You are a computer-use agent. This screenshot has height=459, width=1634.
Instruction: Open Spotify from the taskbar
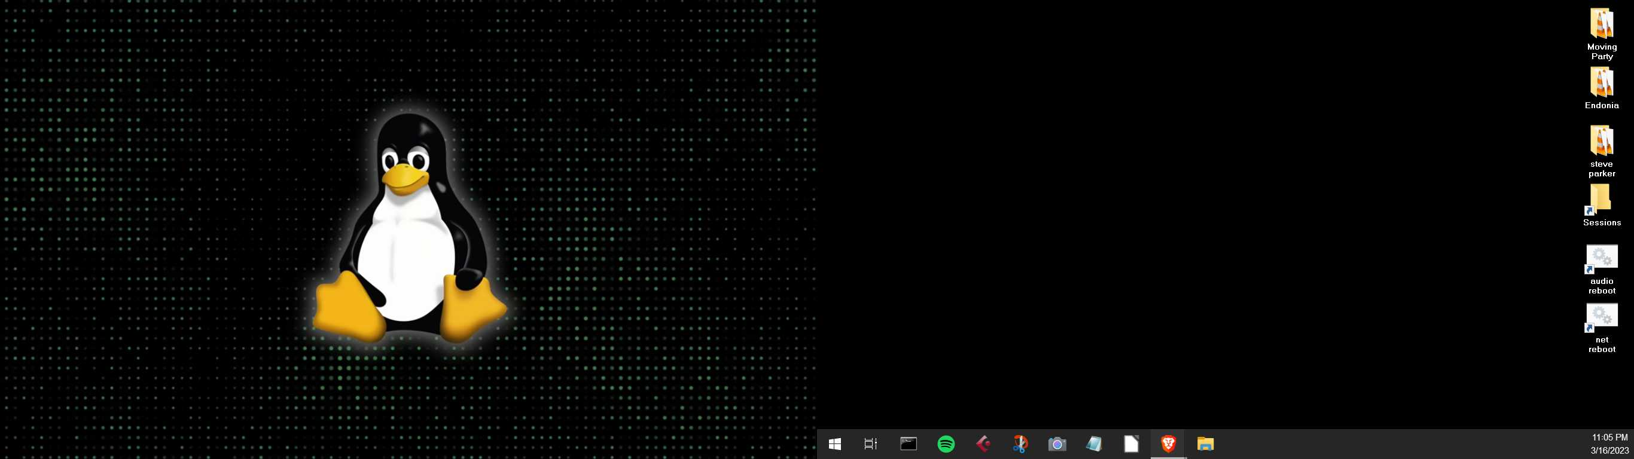point(946,445)
